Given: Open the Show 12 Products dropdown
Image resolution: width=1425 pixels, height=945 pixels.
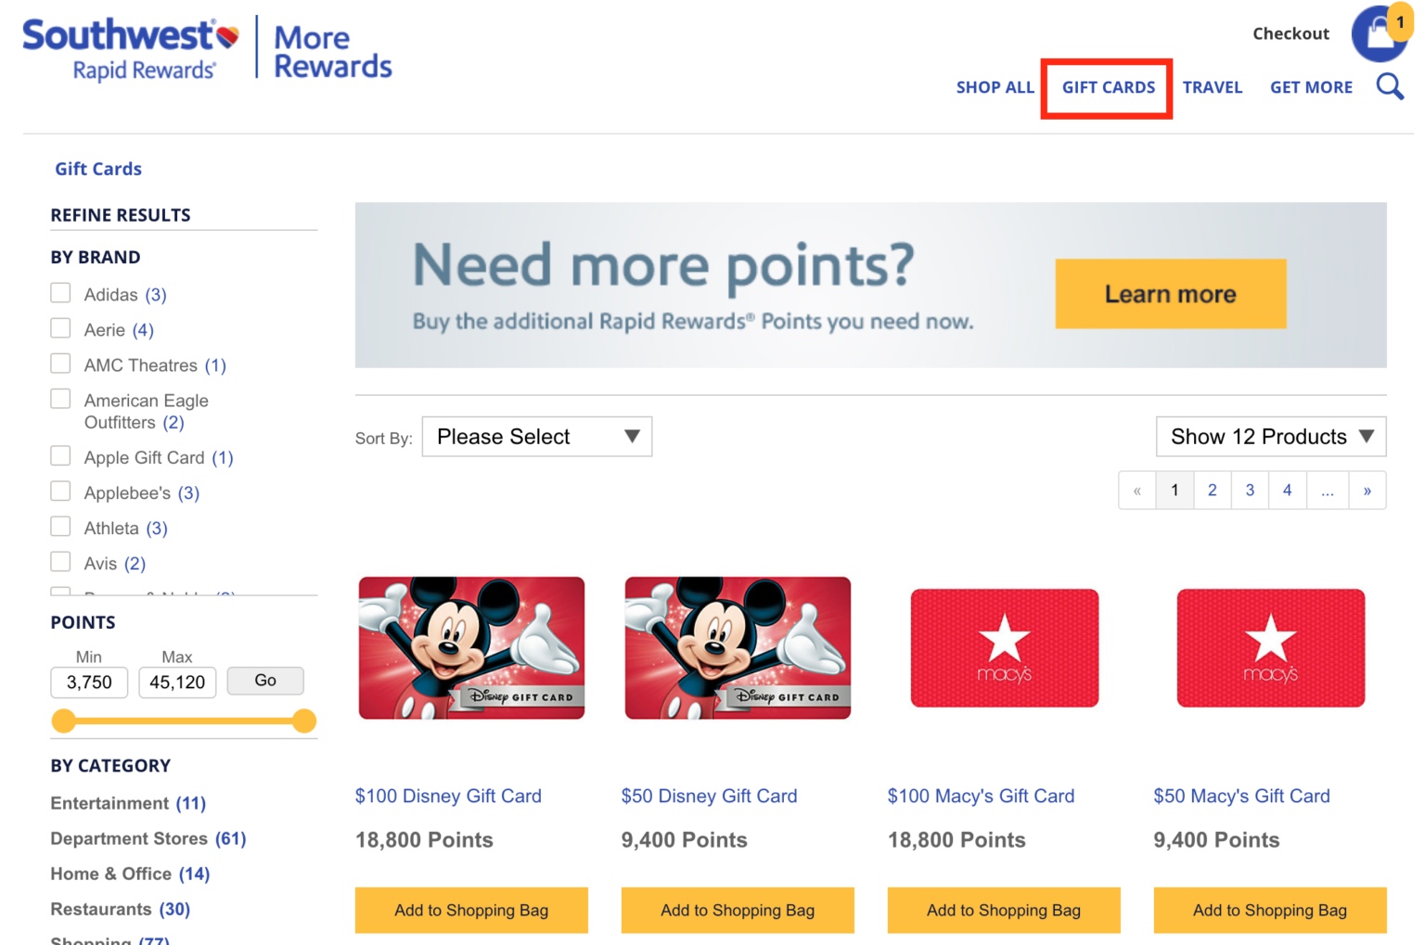Looking at the screenshot, I should point(1270,436).
